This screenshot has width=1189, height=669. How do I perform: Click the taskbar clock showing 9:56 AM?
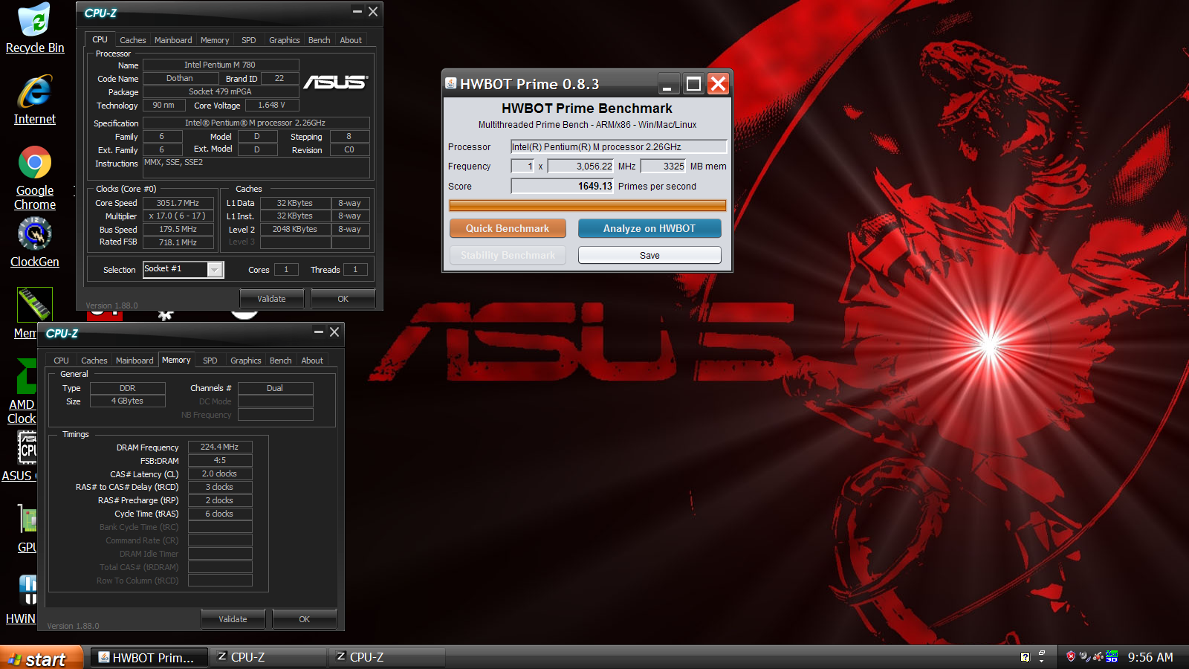click(x=1150, y=657)
